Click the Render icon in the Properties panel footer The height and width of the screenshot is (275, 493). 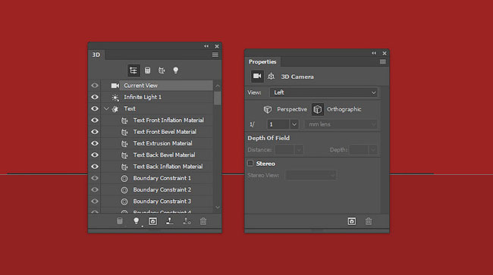click(352, 221)
